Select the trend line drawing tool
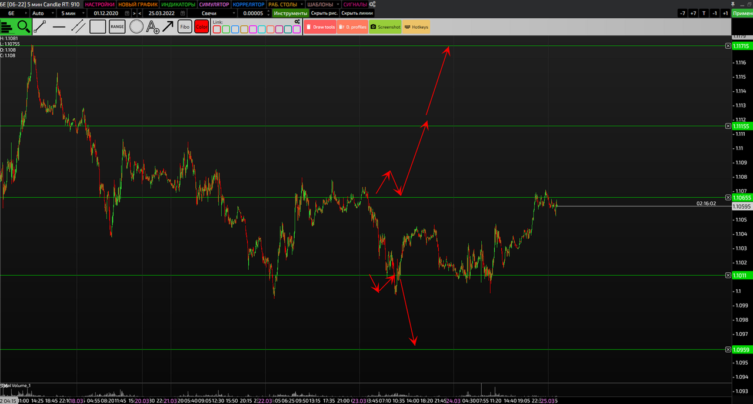Image resolution: width=753 pixels, height=404 pixels. 40,26
